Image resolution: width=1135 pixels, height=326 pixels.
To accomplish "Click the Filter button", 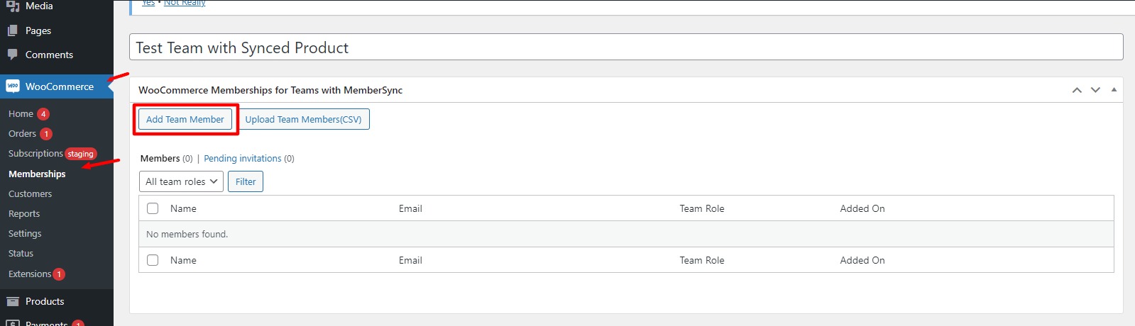I will [x=246, y=181].
